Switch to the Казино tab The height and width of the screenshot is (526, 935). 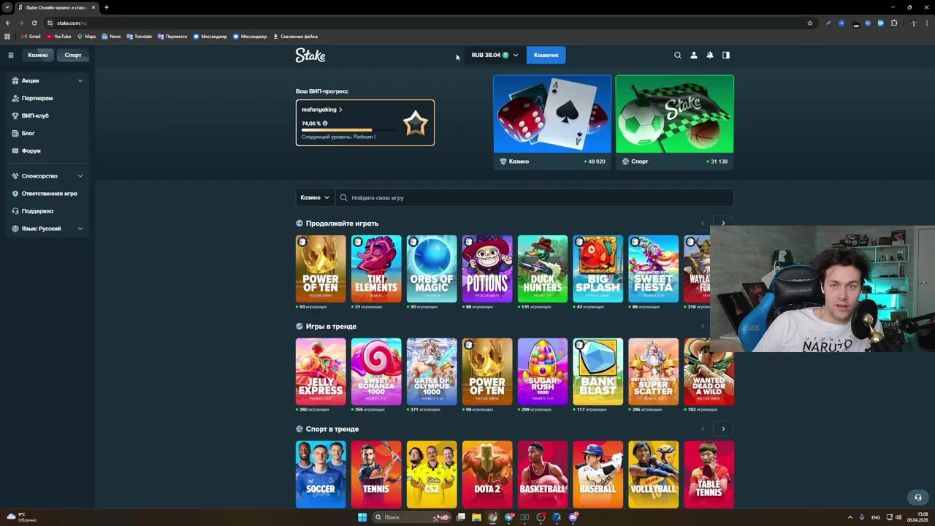38,55
